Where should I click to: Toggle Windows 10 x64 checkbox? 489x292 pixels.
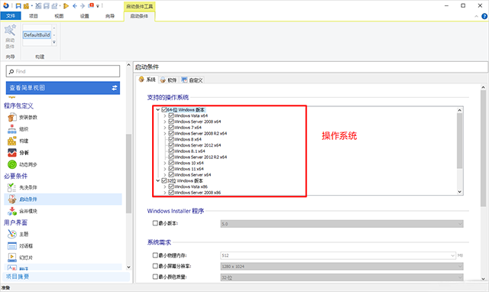tap(171, 163)
